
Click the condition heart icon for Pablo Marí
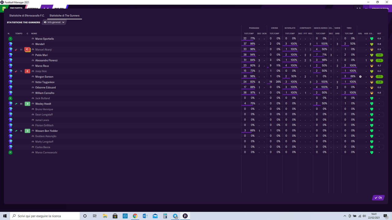tap(372, 55)
